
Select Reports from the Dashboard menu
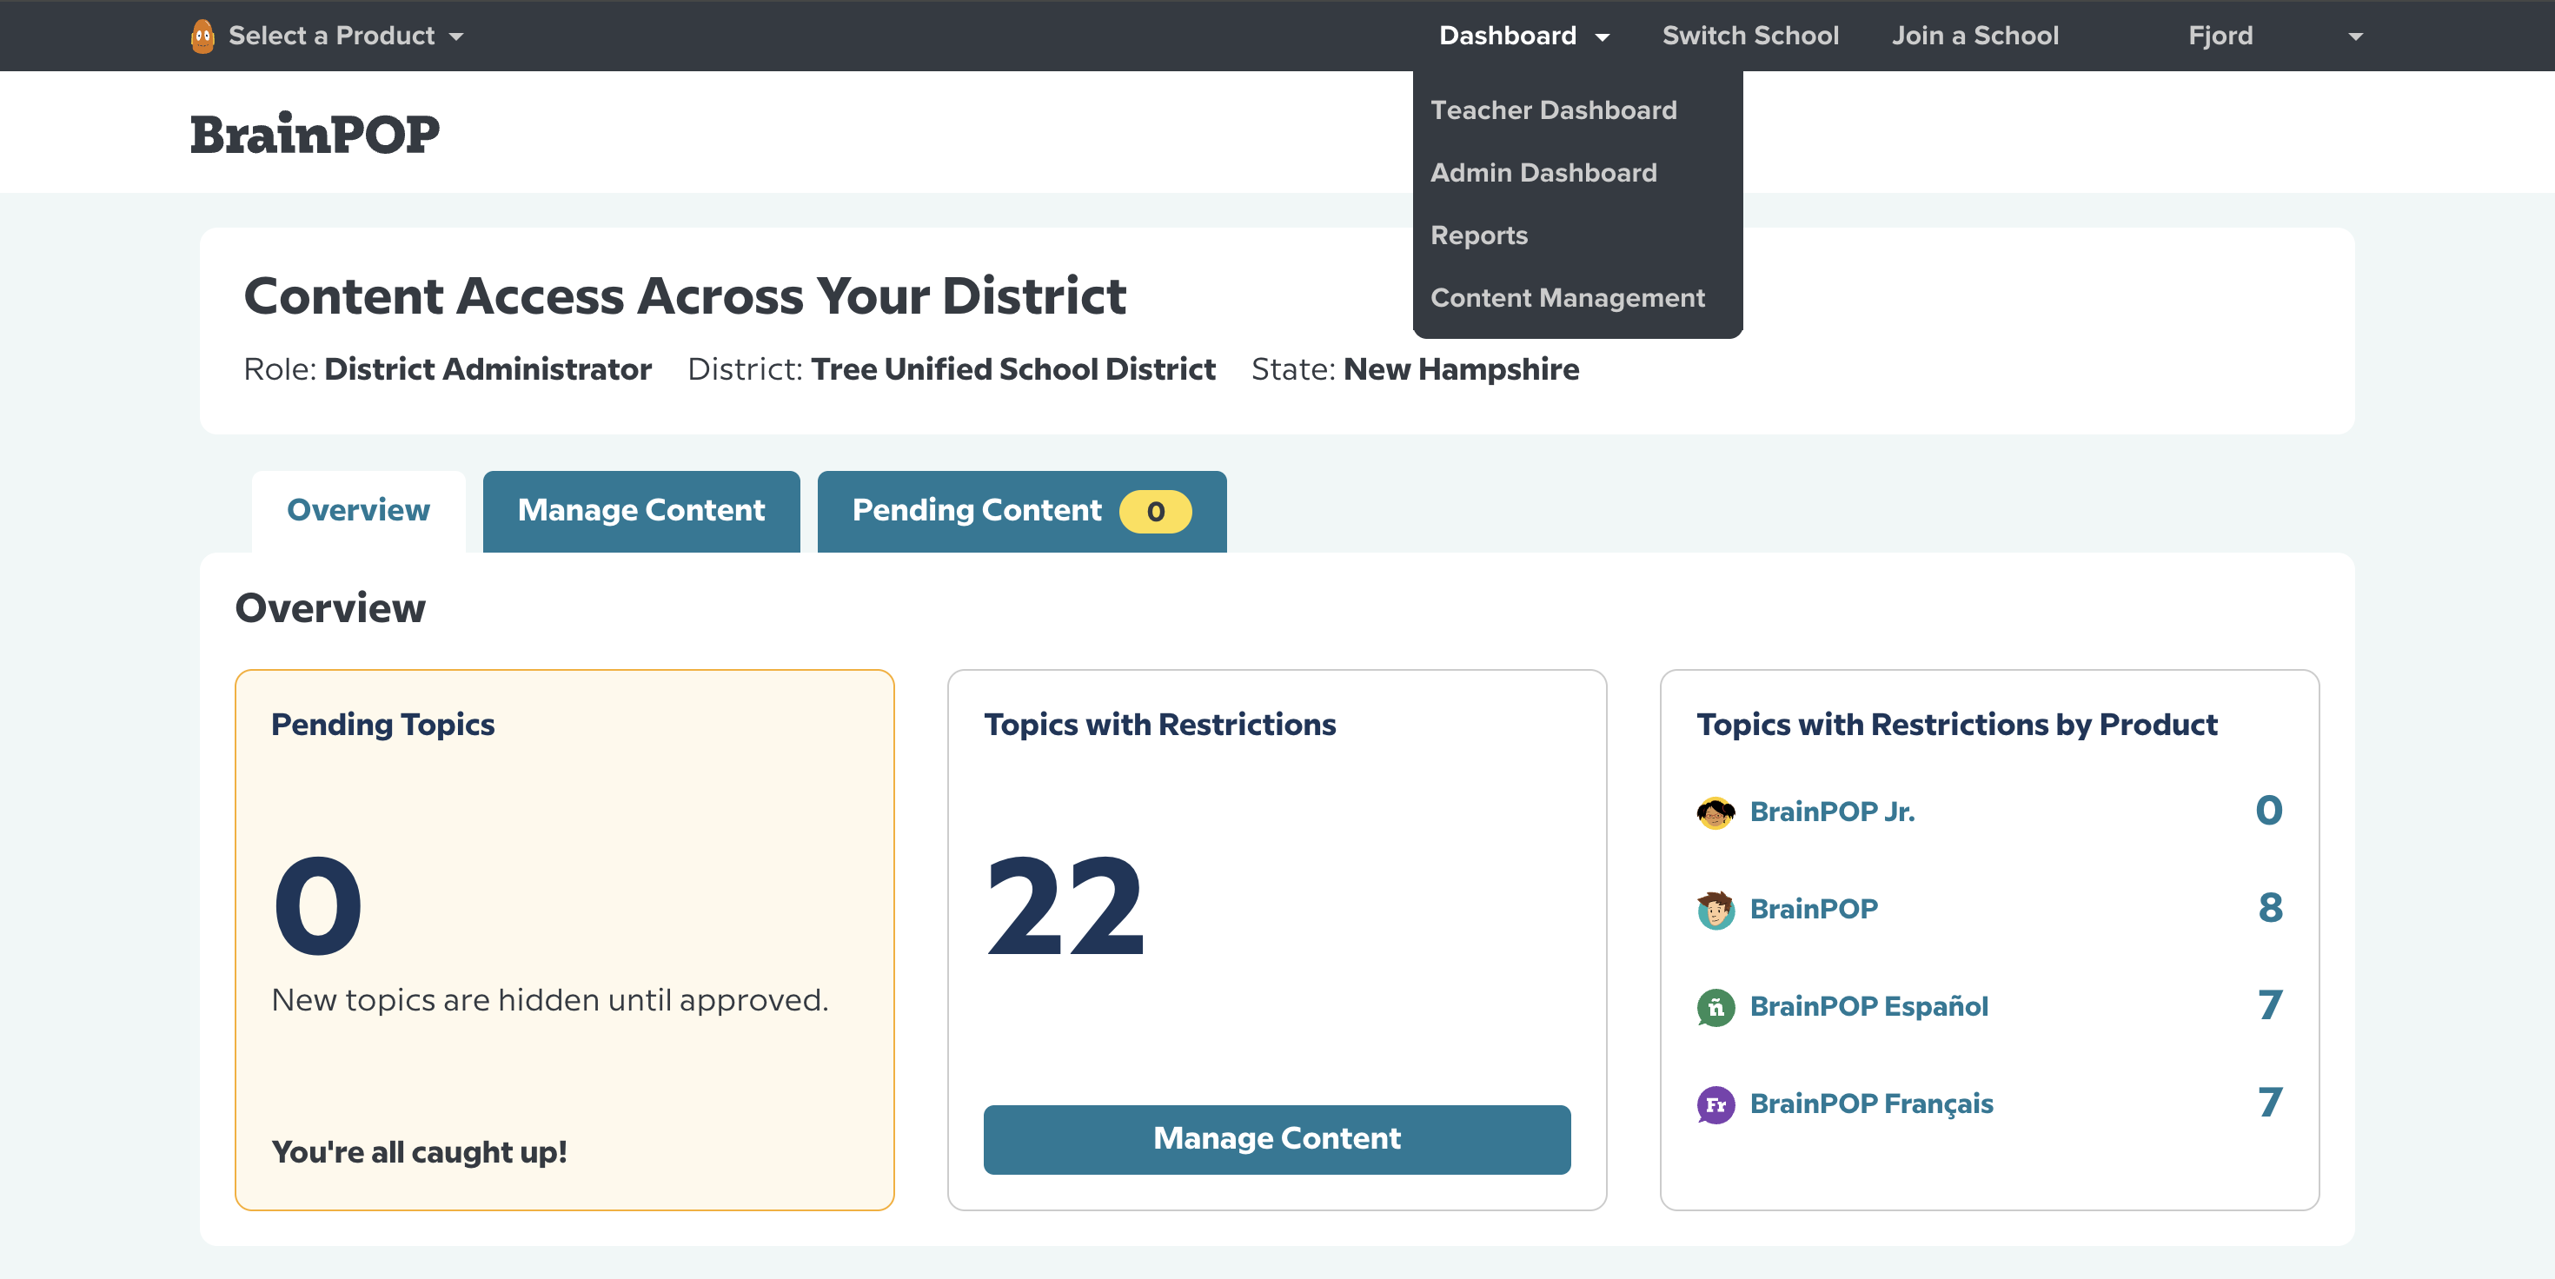[x=1479, y=235]
